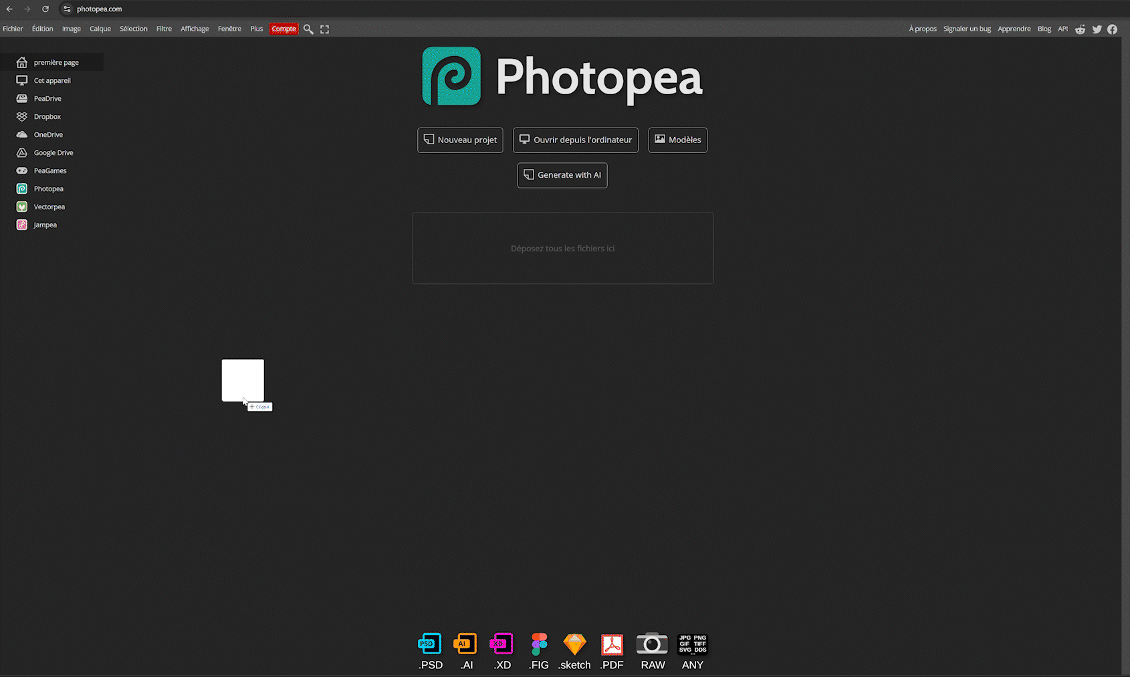Click the red Compte button
This screenshot has width=1130, height=677.
tap(284, 29)
